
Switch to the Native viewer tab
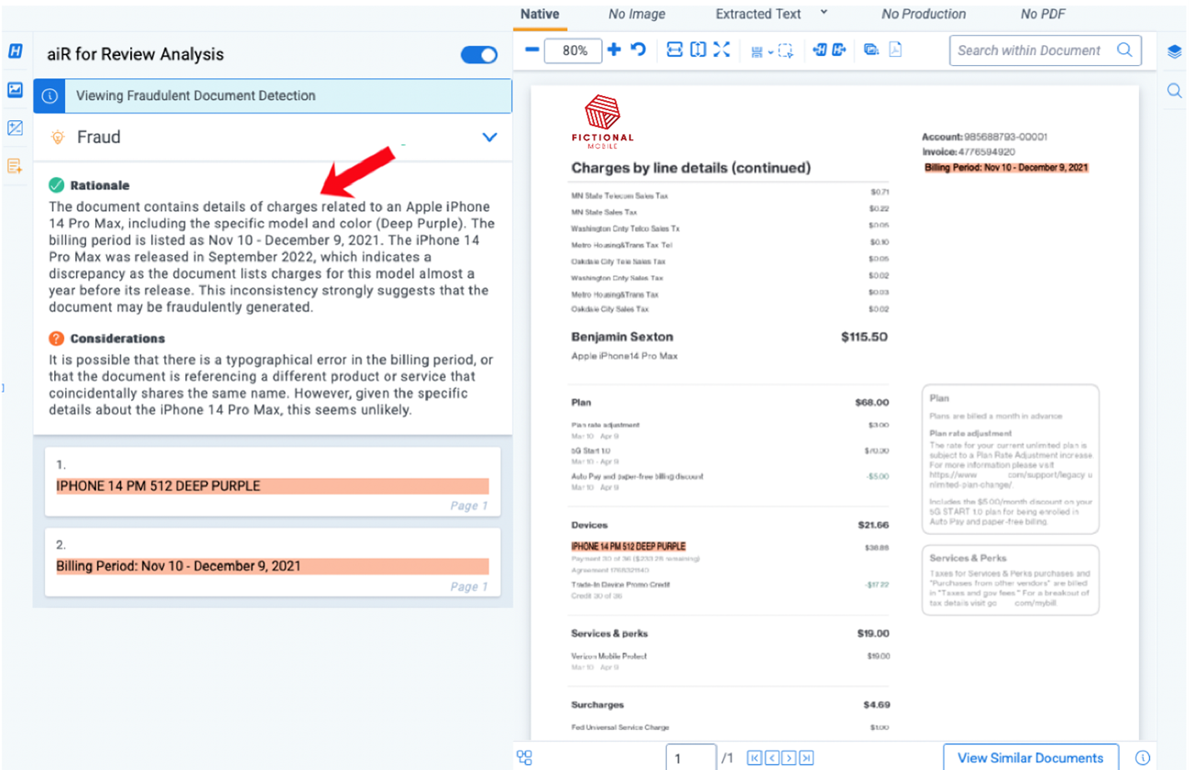539,14
